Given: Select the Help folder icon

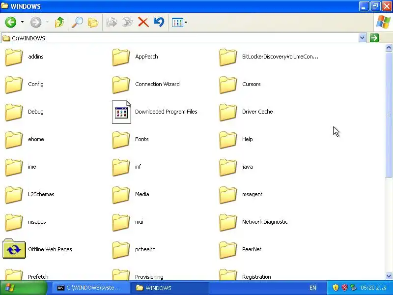Looking at the screenshot, I should pos(228,140).
